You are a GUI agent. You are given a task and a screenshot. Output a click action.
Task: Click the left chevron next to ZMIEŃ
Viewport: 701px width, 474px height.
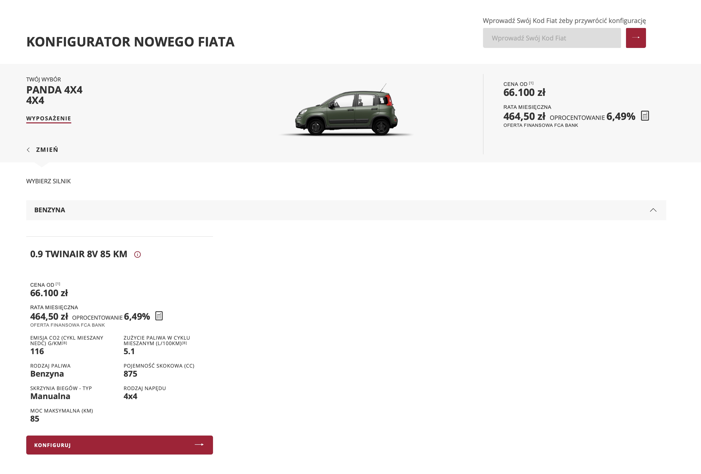[28, 150]
